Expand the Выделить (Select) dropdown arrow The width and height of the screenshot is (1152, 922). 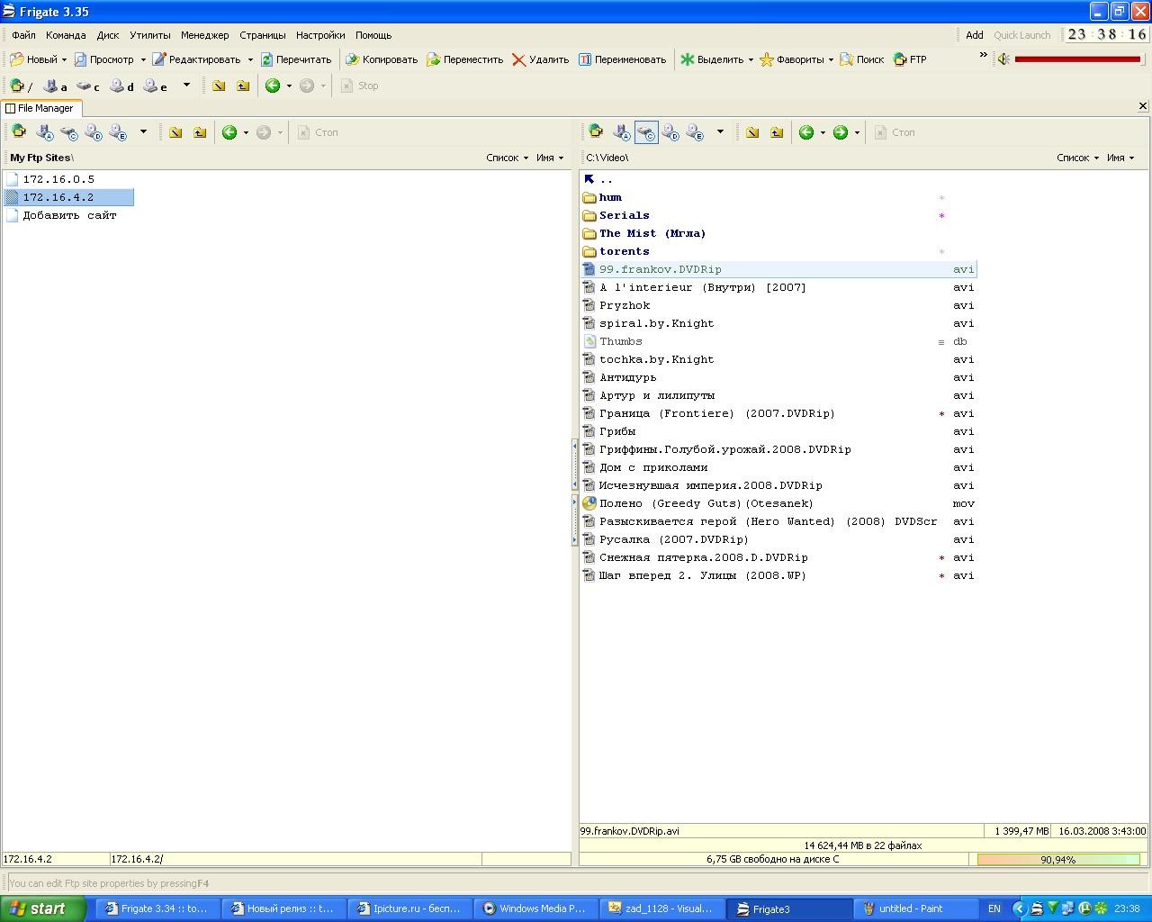tap(751, 59)
